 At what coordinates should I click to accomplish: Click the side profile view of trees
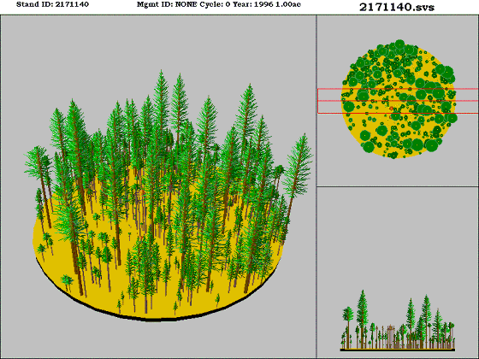[x=398, y=321]
